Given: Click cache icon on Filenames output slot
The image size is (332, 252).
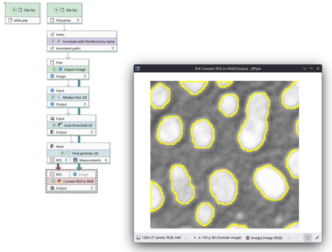Looking at the screenshot, I should pos(78,20).
